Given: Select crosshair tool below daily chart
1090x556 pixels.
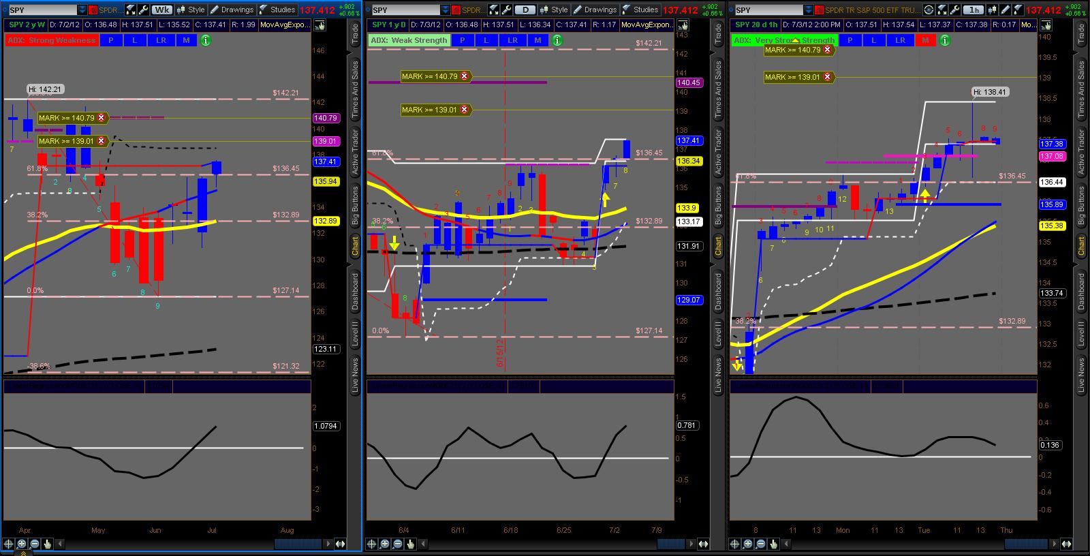Looking at the screenshot, I should (372, 544).
